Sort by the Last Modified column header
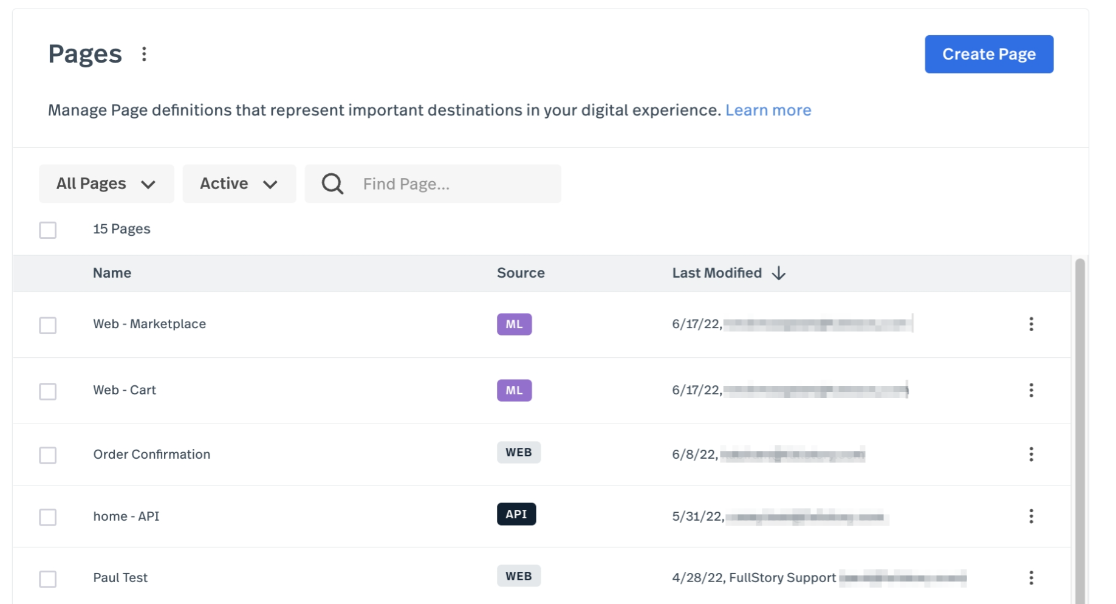Screen dimensions: 1116x604 click(x=717, y=273)
